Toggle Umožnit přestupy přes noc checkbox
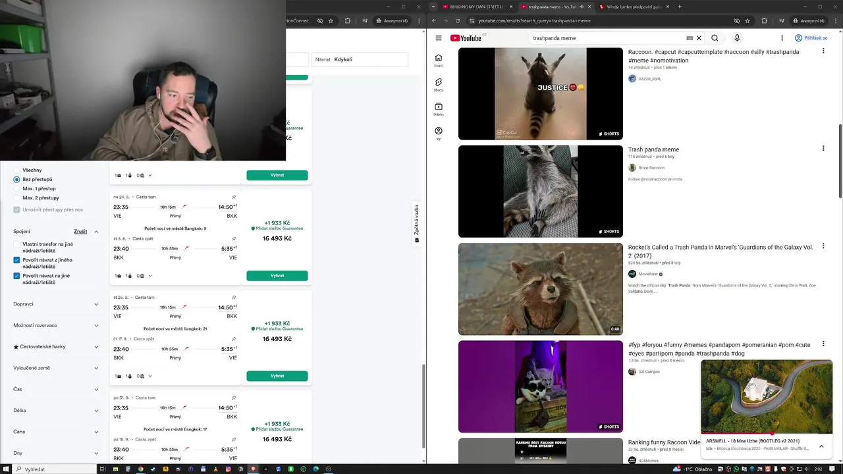This screenshot has width=843, height=474. click(x=16, y=209)
